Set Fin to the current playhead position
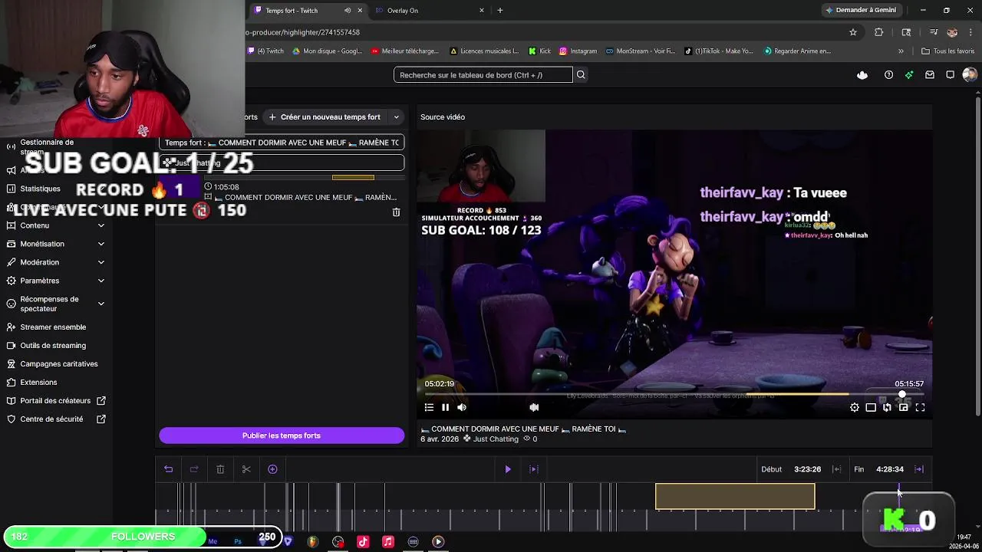982x552 pixels. coord(919,469)
